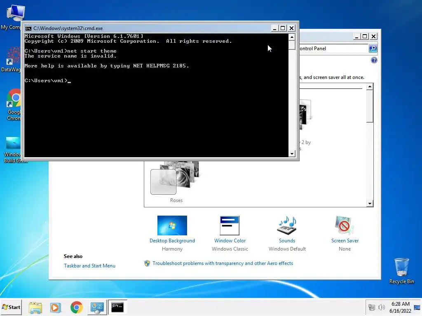Open Control Panel help question mark icon
Screen dimensions: 422x316
[374, 60]
